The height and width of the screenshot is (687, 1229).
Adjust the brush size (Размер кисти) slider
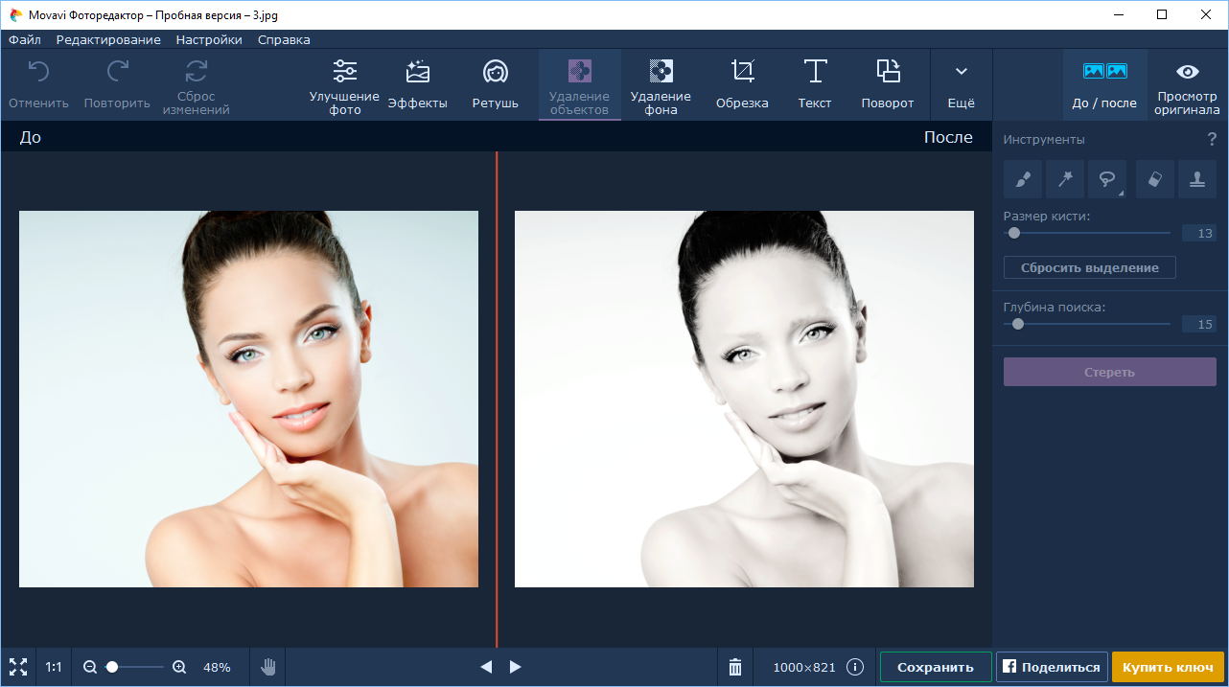pos(1014,233)
